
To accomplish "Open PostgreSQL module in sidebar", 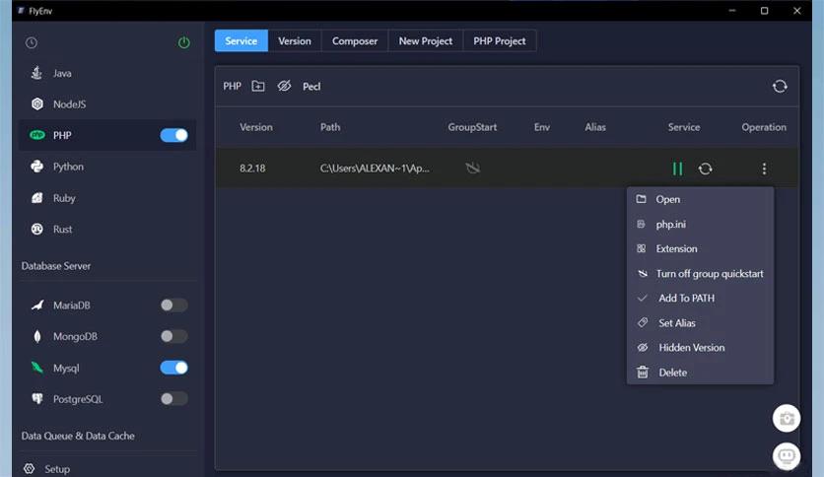I will (78, 399).
